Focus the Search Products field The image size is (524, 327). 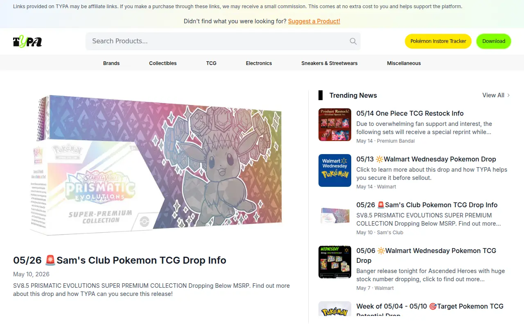tap(223, 41)
